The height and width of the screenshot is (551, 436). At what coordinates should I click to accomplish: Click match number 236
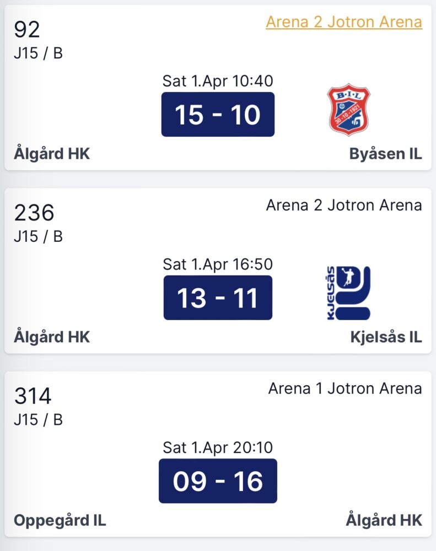pos(34,213)
